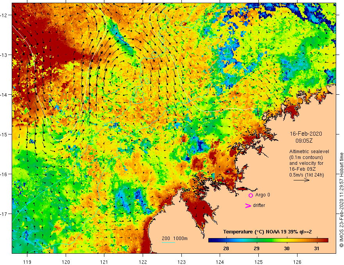The width and height of the screenshot is (344, 265).
Task: Click longitude axis label 126
Action: (297, 262)
